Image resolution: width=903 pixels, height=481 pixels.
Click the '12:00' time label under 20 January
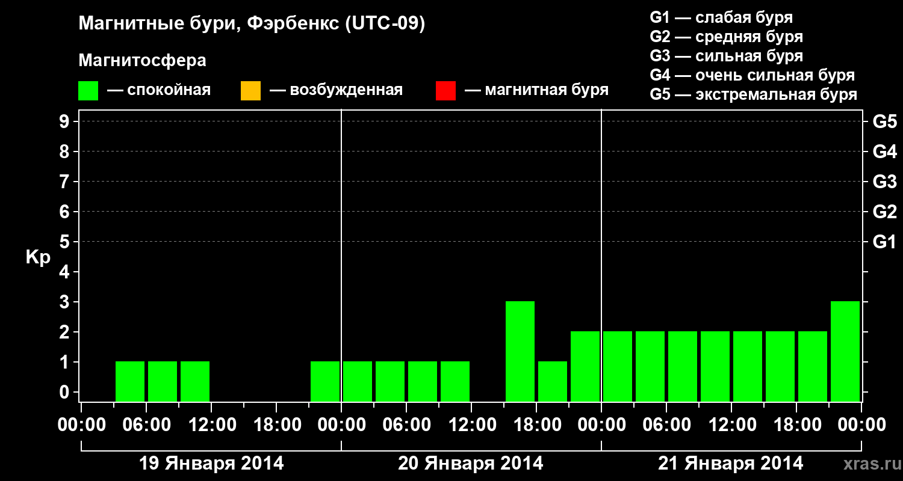(x=471, y=425)
